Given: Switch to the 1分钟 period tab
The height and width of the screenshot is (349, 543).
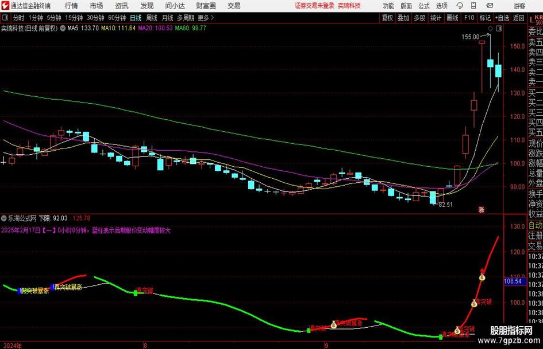Looking at the screenshot, I should click(x=36, y=18).
